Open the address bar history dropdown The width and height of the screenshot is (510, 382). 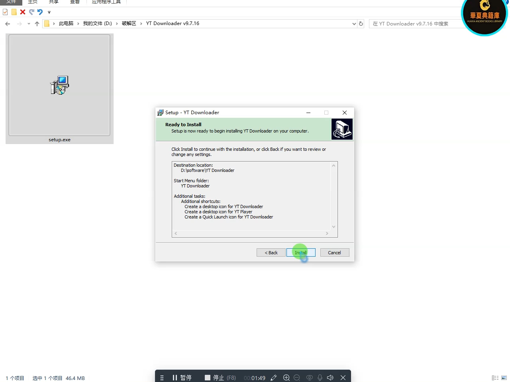pyautogui.click(x=354, y=23)
